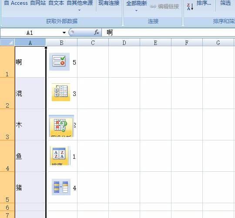Select the what-if analysis picture in B3
This screenshot has width=235, height=218.
61,126
